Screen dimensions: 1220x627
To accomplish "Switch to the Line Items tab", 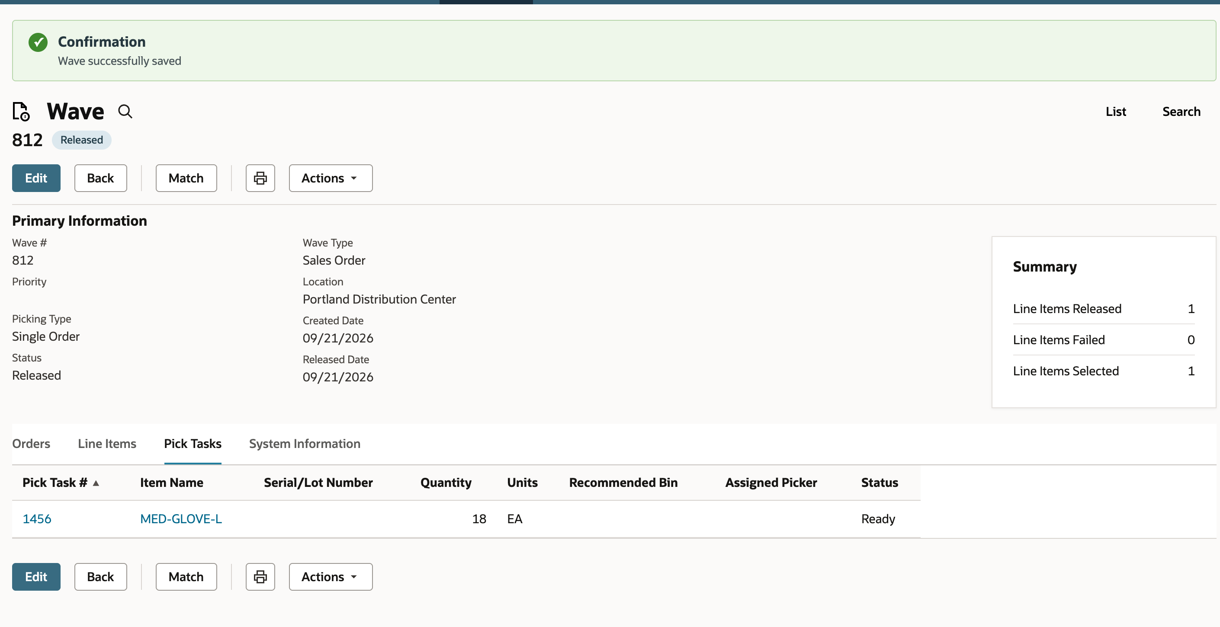I will pos(107,443).
